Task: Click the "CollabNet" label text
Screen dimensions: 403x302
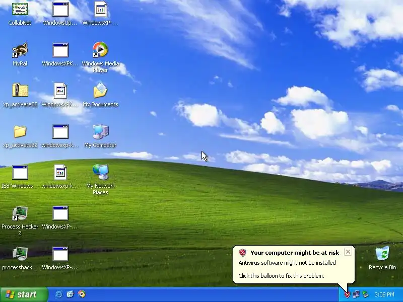Action: 20,23
